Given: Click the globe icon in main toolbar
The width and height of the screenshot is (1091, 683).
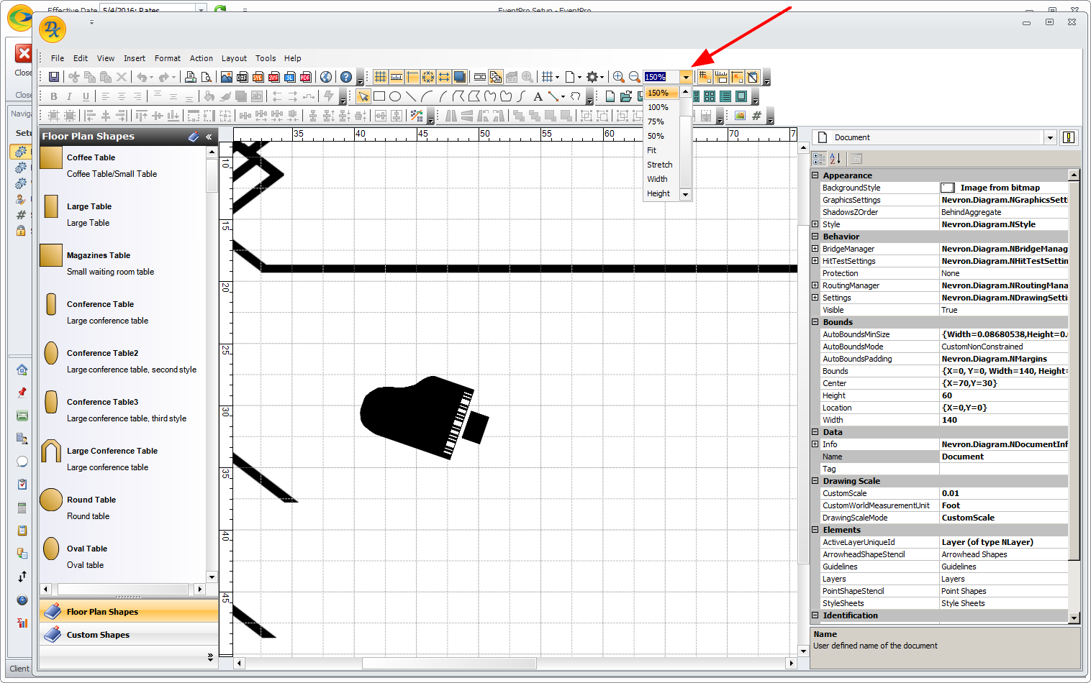Looking at the screenshot, I should 326,77.
